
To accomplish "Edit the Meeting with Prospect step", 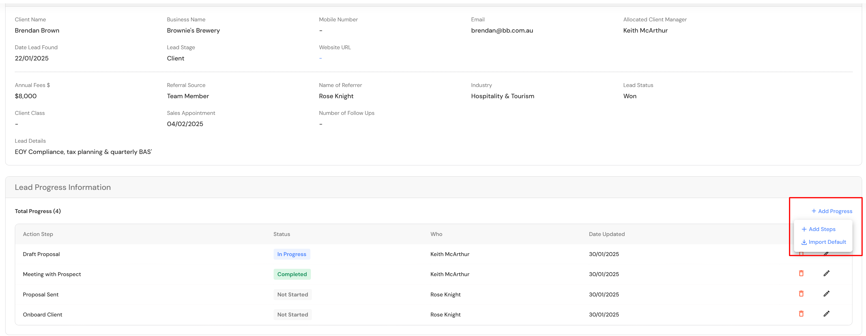I will [826, 273].
